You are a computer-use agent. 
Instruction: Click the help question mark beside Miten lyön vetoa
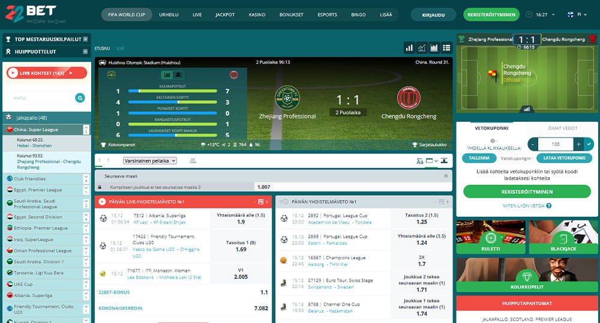549,205
